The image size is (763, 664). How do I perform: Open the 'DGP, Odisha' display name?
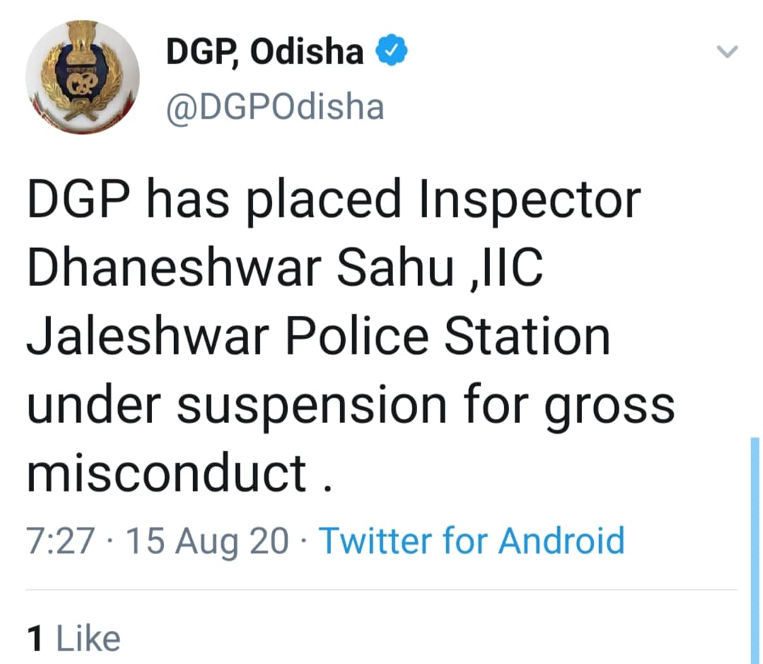click(x=264, y=51)
